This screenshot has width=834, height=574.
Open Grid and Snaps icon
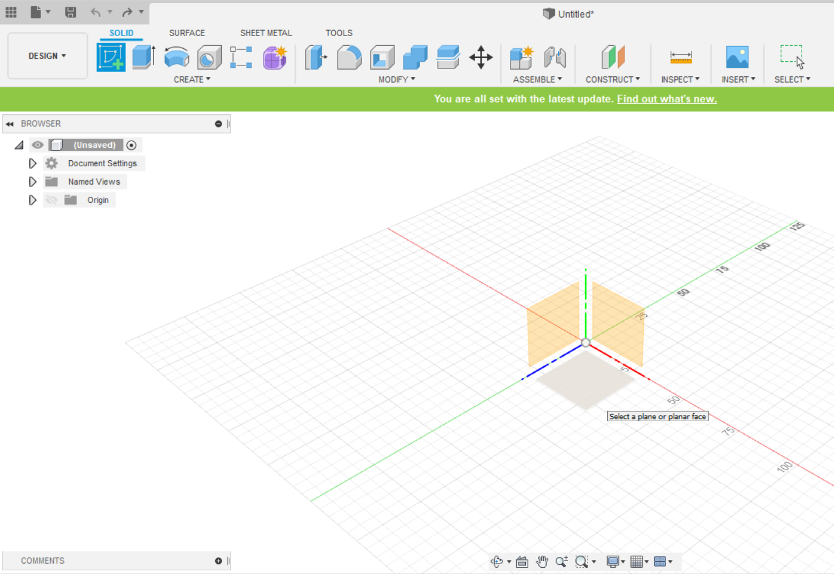[x=637, y=562]
